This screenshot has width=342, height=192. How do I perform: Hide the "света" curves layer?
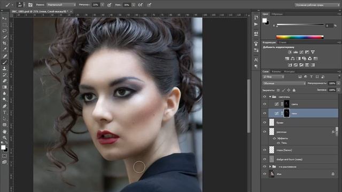coord(265,104)
